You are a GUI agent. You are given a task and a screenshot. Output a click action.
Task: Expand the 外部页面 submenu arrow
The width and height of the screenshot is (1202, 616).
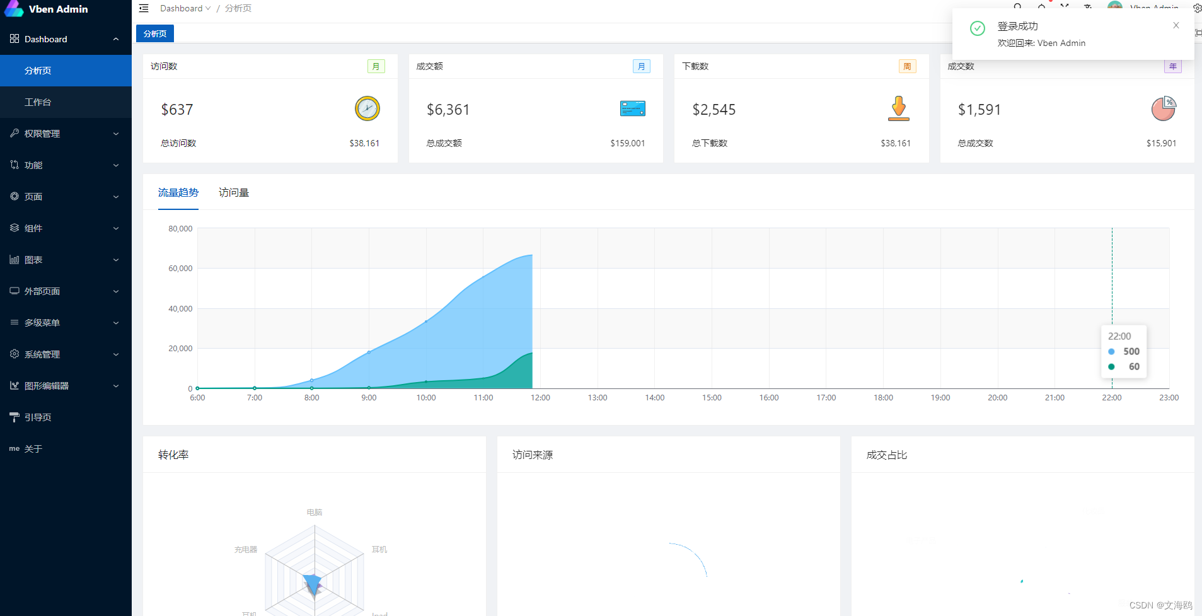(x=116, y=291)
